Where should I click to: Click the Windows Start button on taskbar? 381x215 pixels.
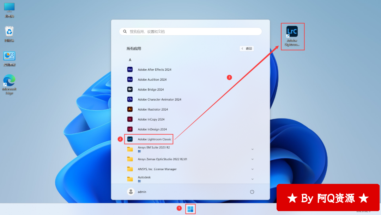pyautogui.click(x=190, y=209)
